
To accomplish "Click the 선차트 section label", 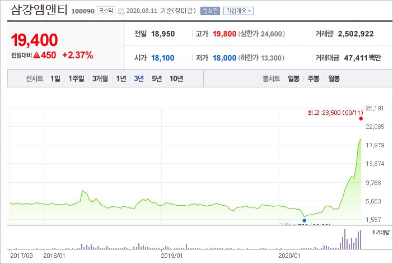I will [x=35, y=78].
